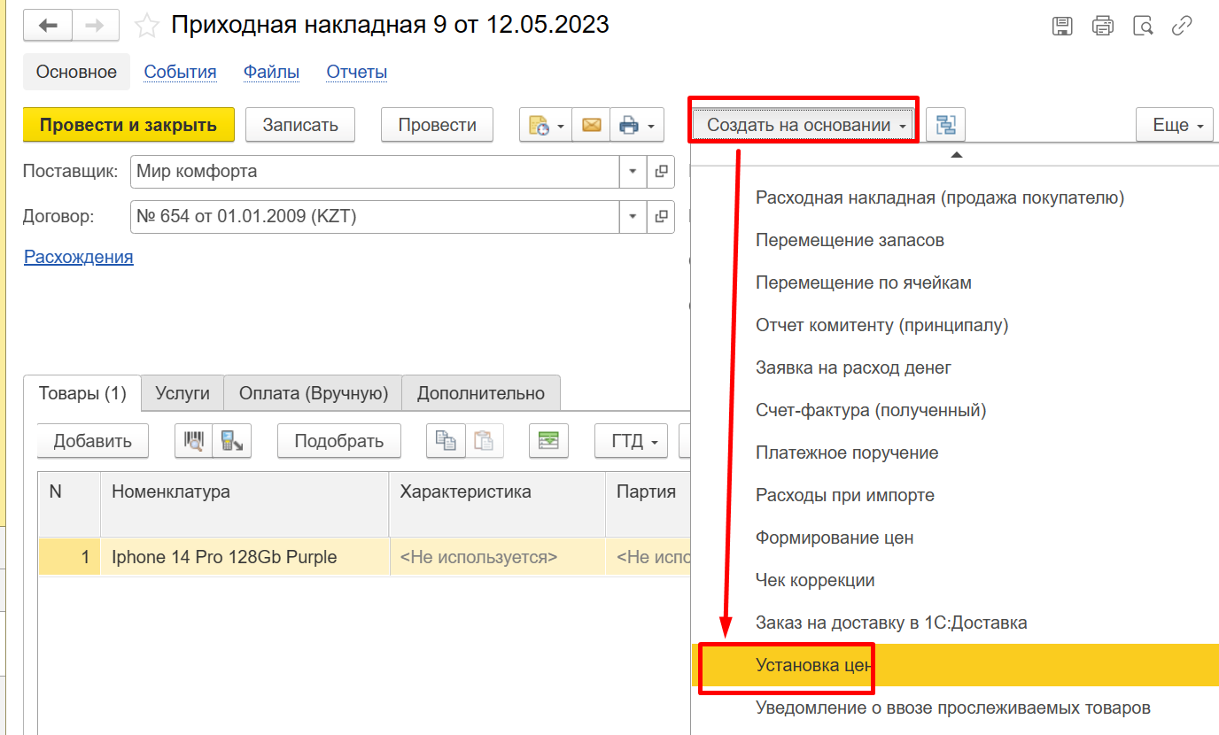
Task: Select the Iphone 14 Pro 128Gb Purple cell
Action: [224, 557]
